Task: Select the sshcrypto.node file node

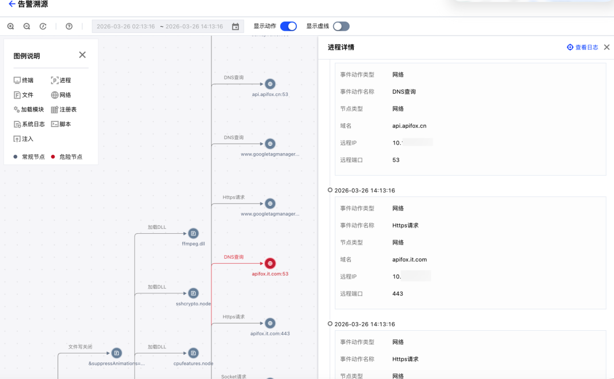Action: (193, 293)
